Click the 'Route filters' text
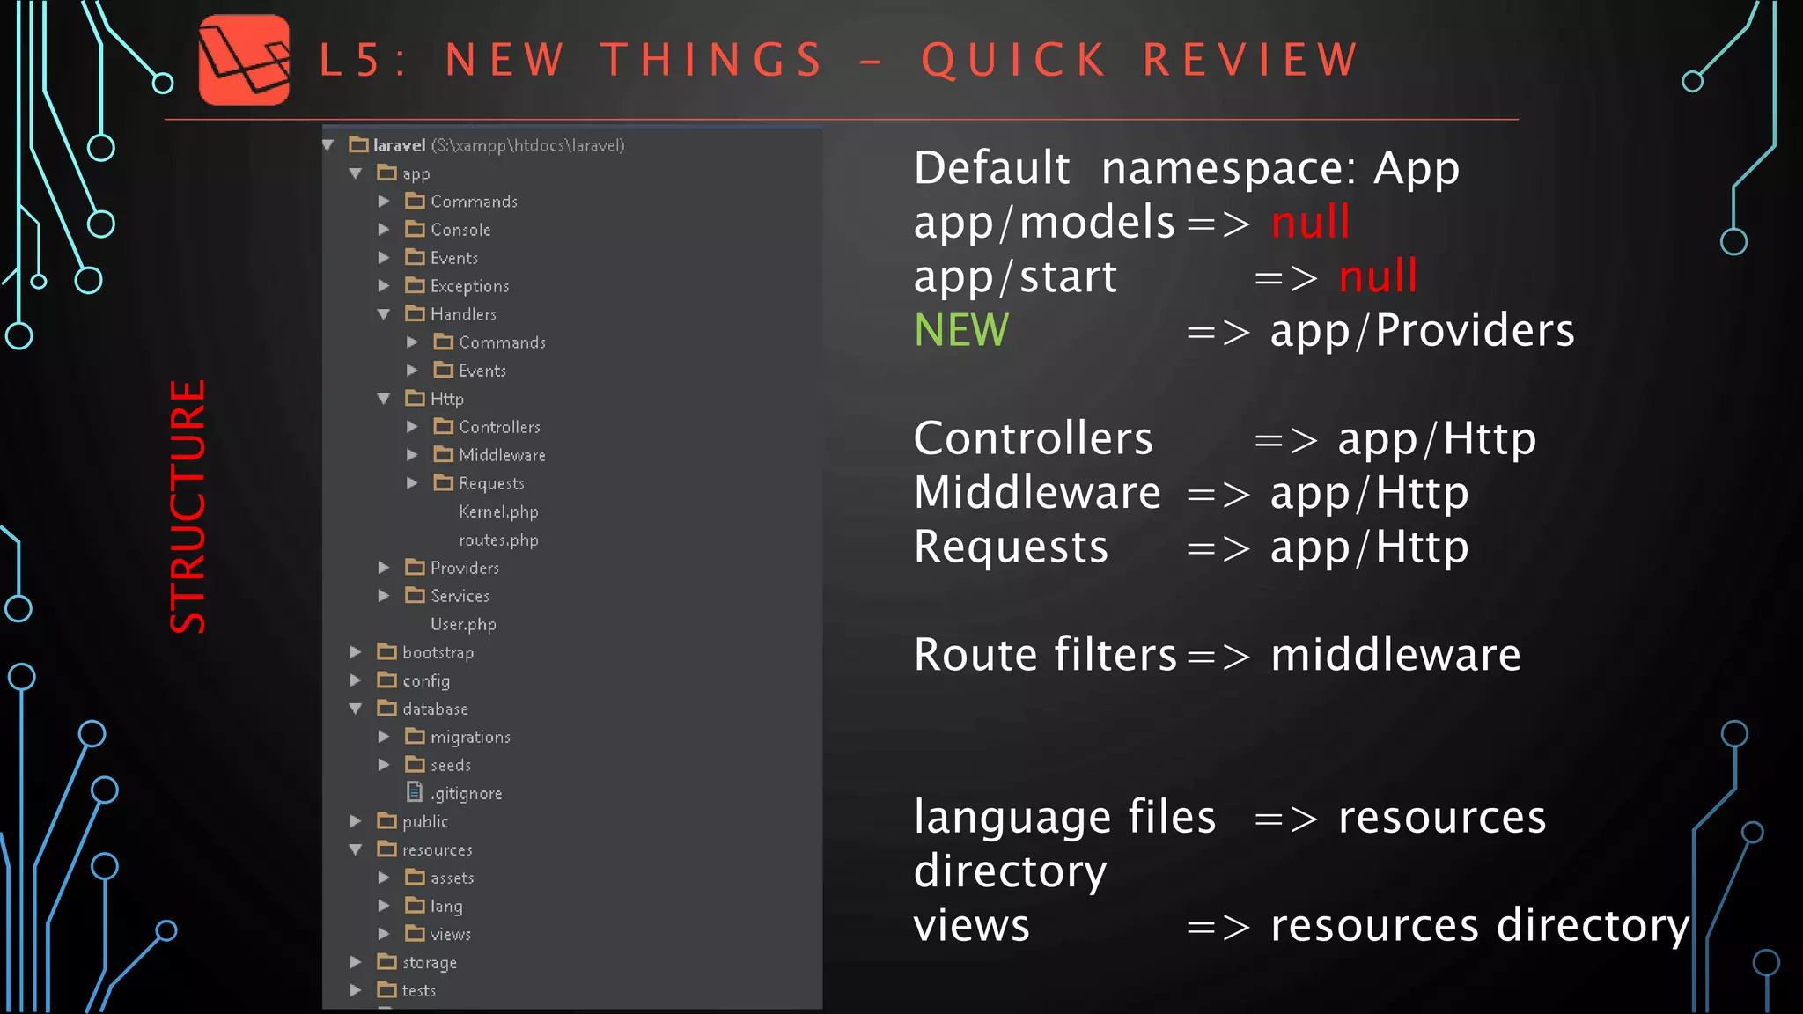1803x1014 pixels. (x=1045, y=654)
